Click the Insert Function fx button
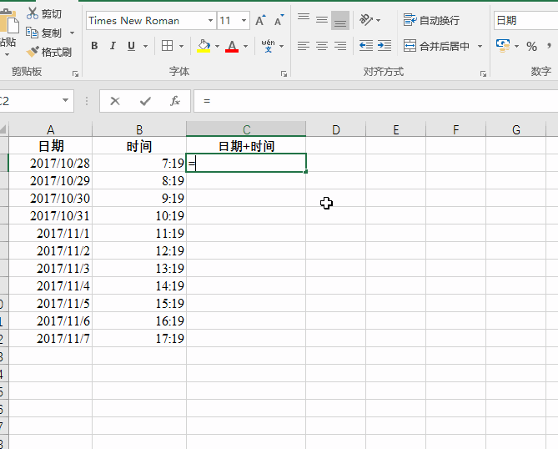The image size is (558, 449). coord(174,101)
